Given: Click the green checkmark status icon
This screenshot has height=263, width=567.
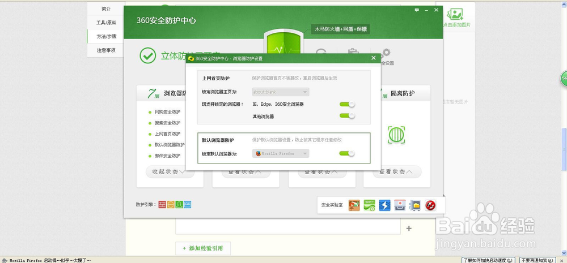Looking at the screenshot, I should (147, 55).
